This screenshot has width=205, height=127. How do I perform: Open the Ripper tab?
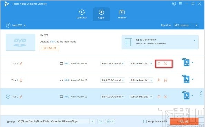(101, 14)
